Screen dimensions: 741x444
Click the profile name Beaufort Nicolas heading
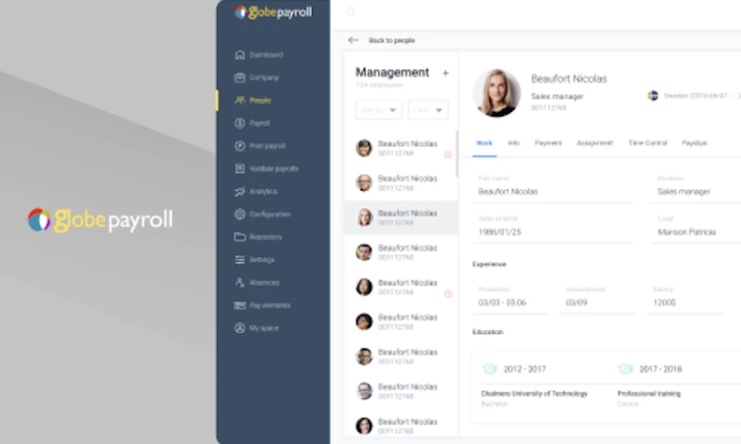coord(569,79)
